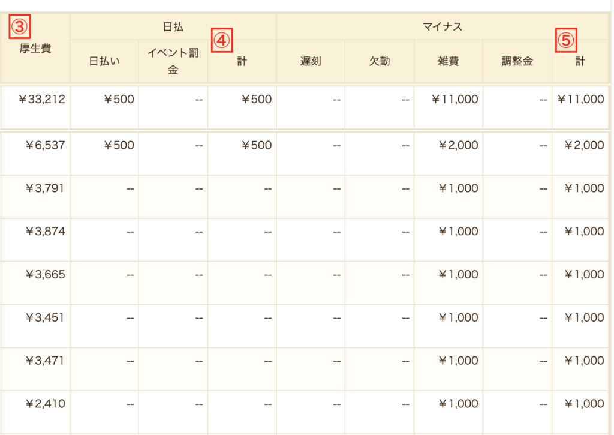The image size is (614, 435).
Task: Click the 調整金 column header
Action: pyautogui.click(x=517, y=61)
